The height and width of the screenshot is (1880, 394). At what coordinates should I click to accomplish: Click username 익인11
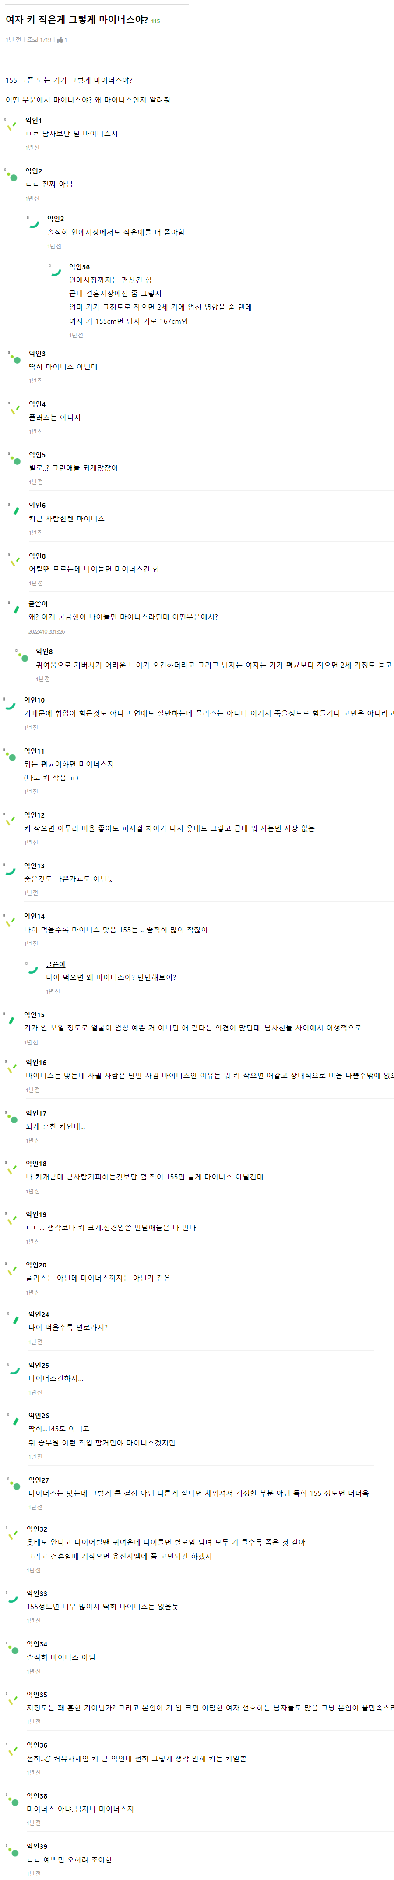(x=34, y=750)
